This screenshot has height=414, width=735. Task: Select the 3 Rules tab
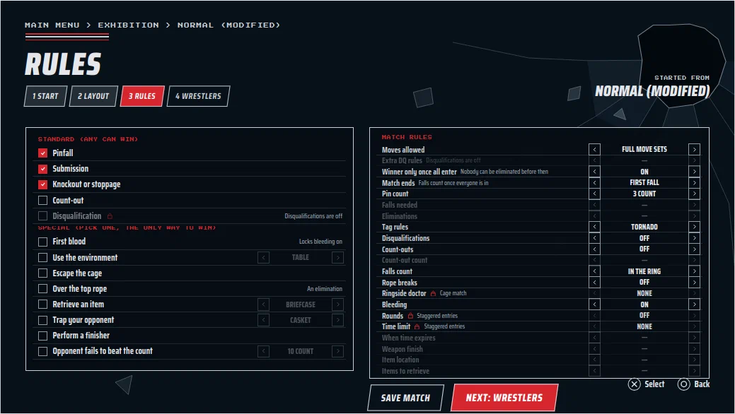[142, 96]
